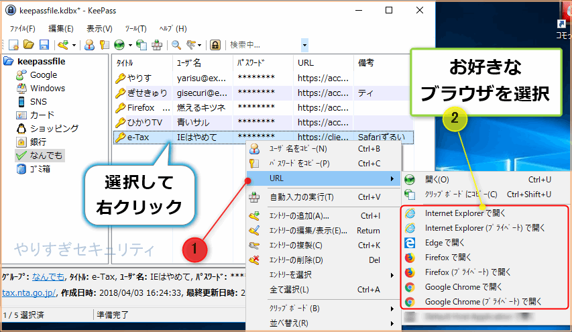572x332 pixels.
Task: Click the Open database folder icon
Action: click(x=29, y=45)
